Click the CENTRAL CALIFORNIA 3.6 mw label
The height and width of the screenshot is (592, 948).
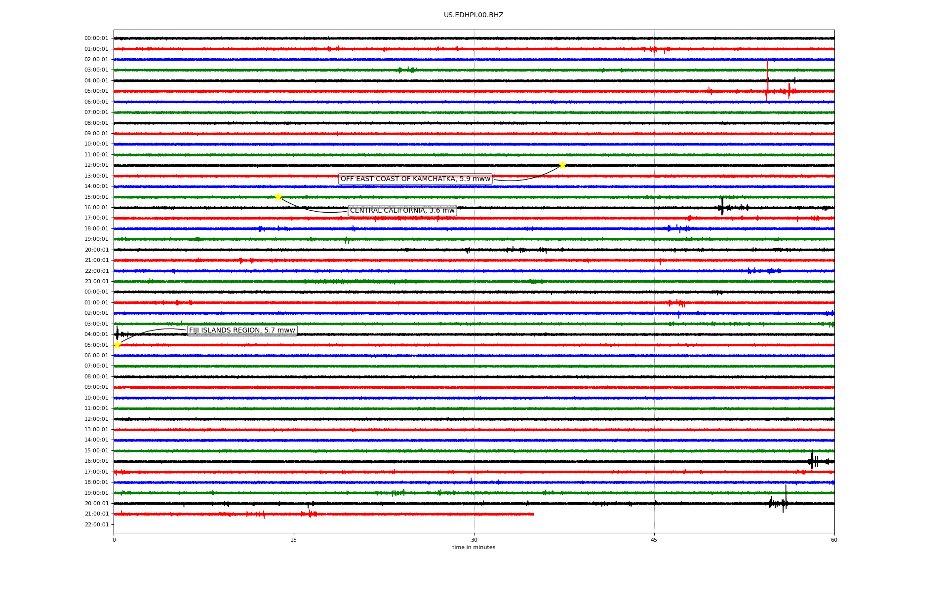coord(402,211)
